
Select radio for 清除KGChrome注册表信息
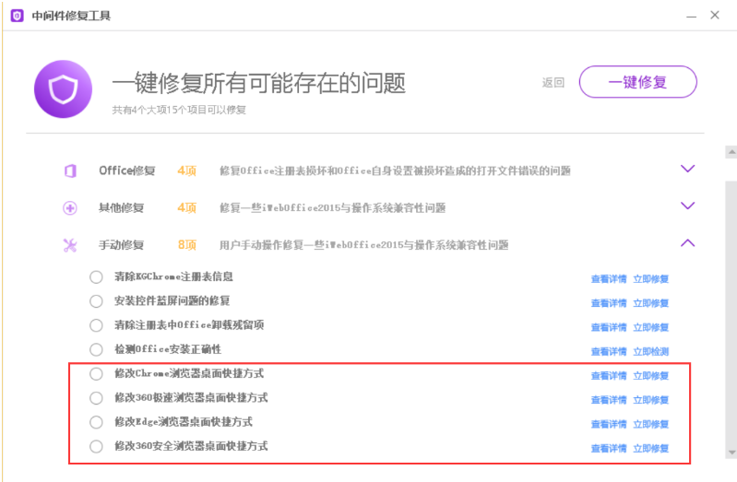[96, 277]
